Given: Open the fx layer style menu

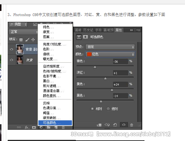Looking at the screenshot, I should pos(27,127).
